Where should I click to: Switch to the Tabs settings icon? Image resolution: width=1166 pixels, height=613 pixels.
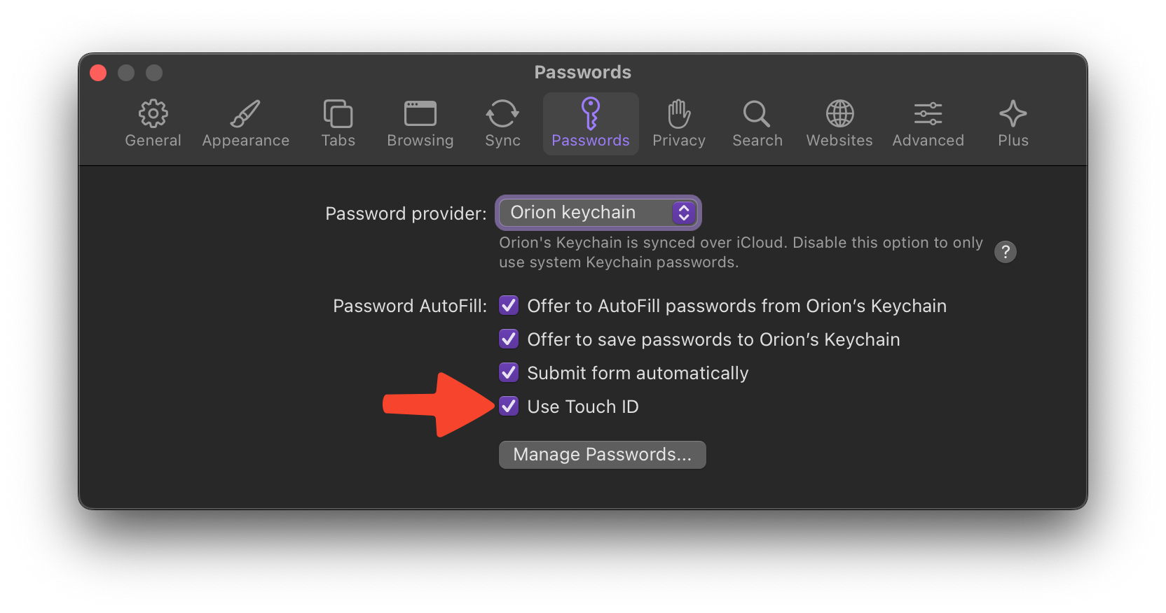point(338,114)
